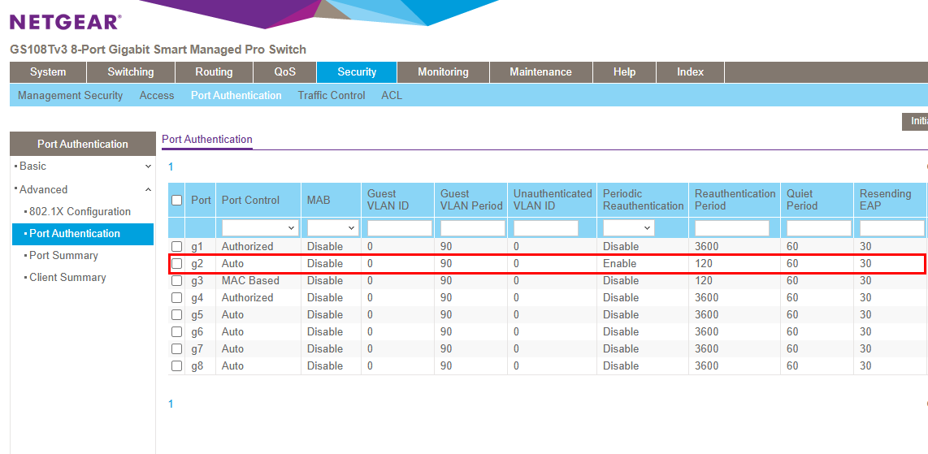Click the Guest VLAN ID input field
Screen dimensions: 928x454
pyautogui.click(x=399, y=228)
